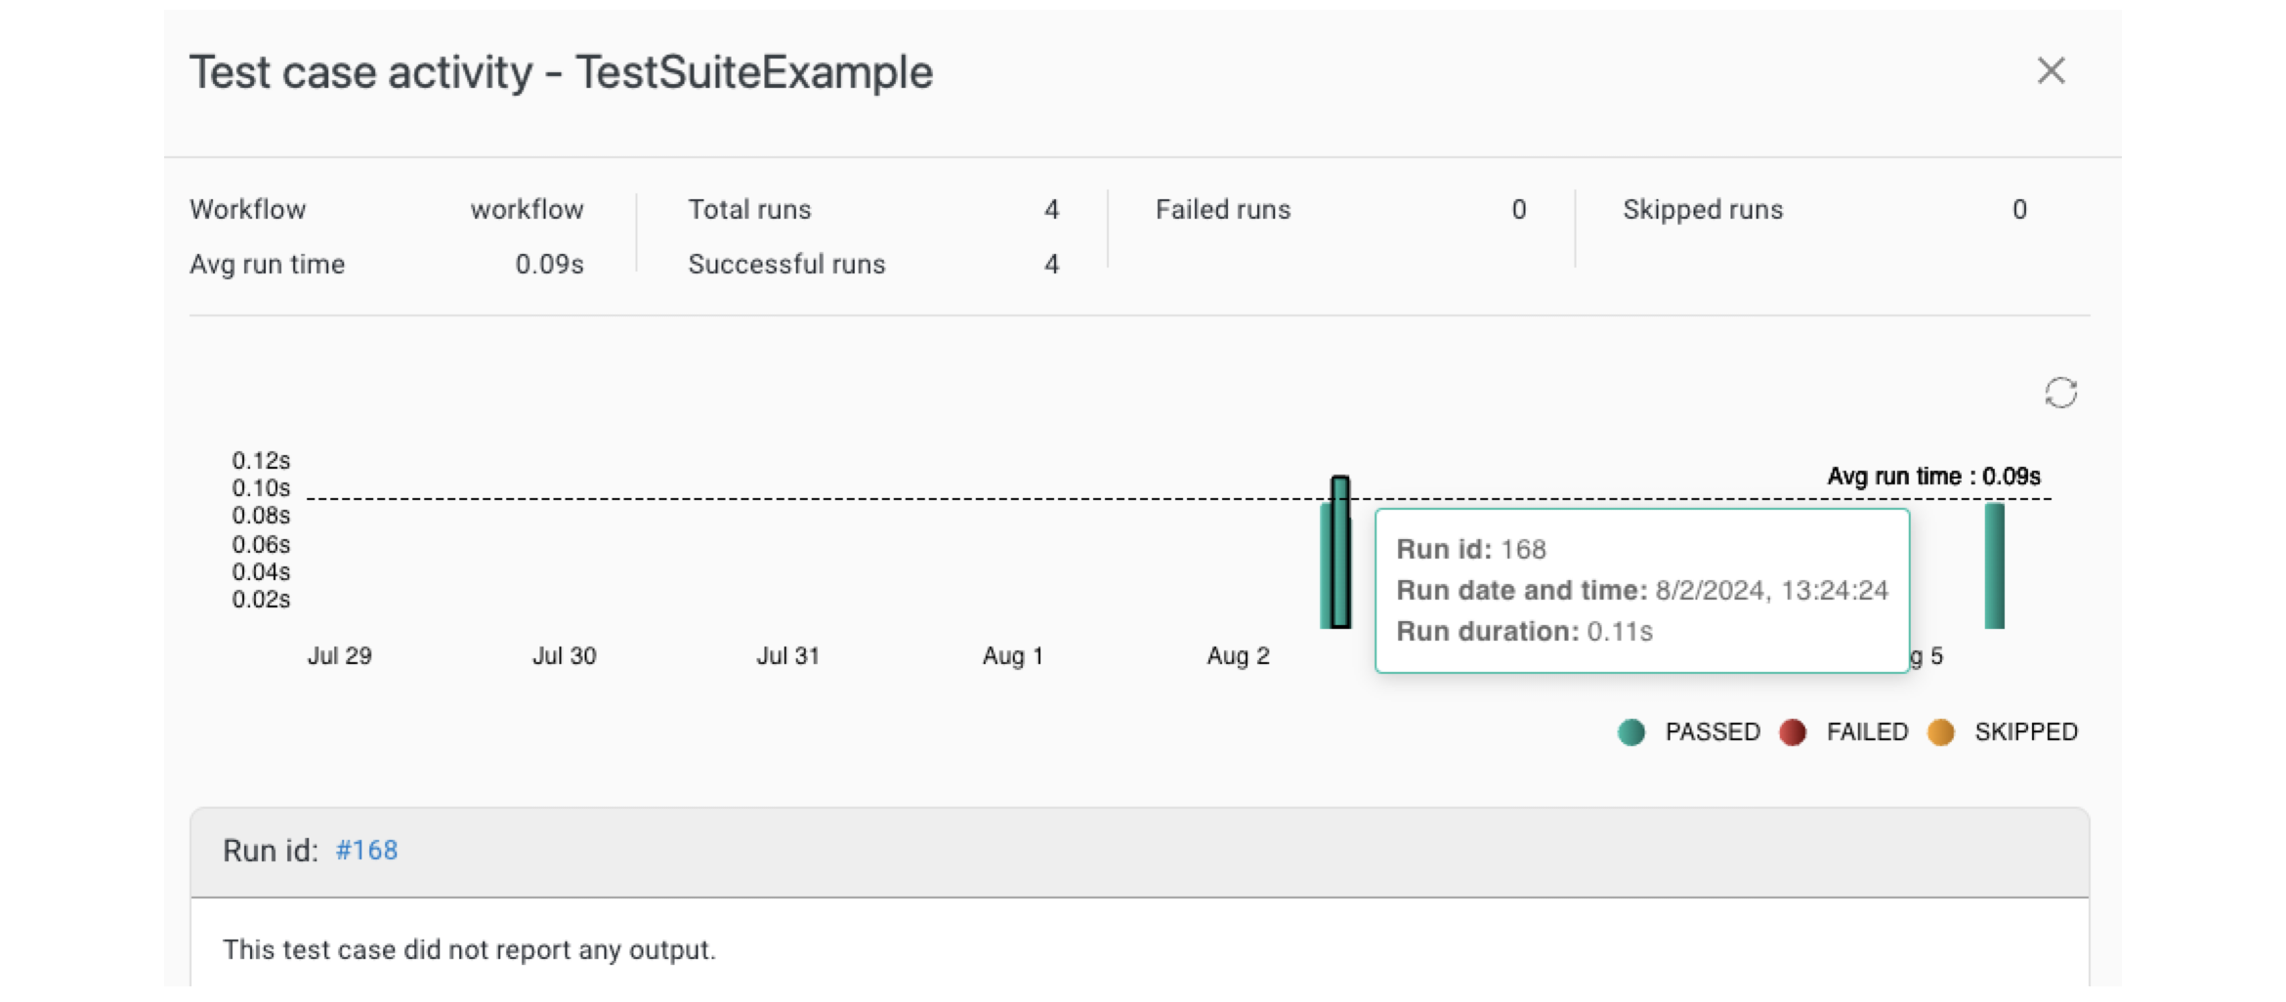
Task: Toggle the SKIPPED legend label
Action: [x=2025, y=731]
